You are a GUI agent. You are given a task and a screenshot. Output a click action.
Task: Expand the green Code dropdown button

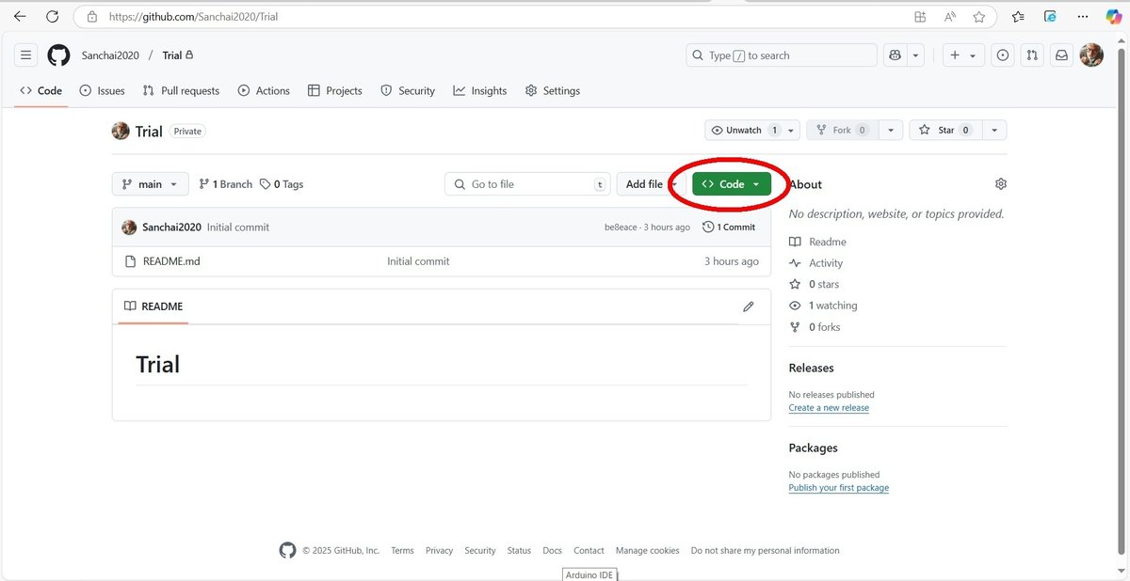point(732,184)
